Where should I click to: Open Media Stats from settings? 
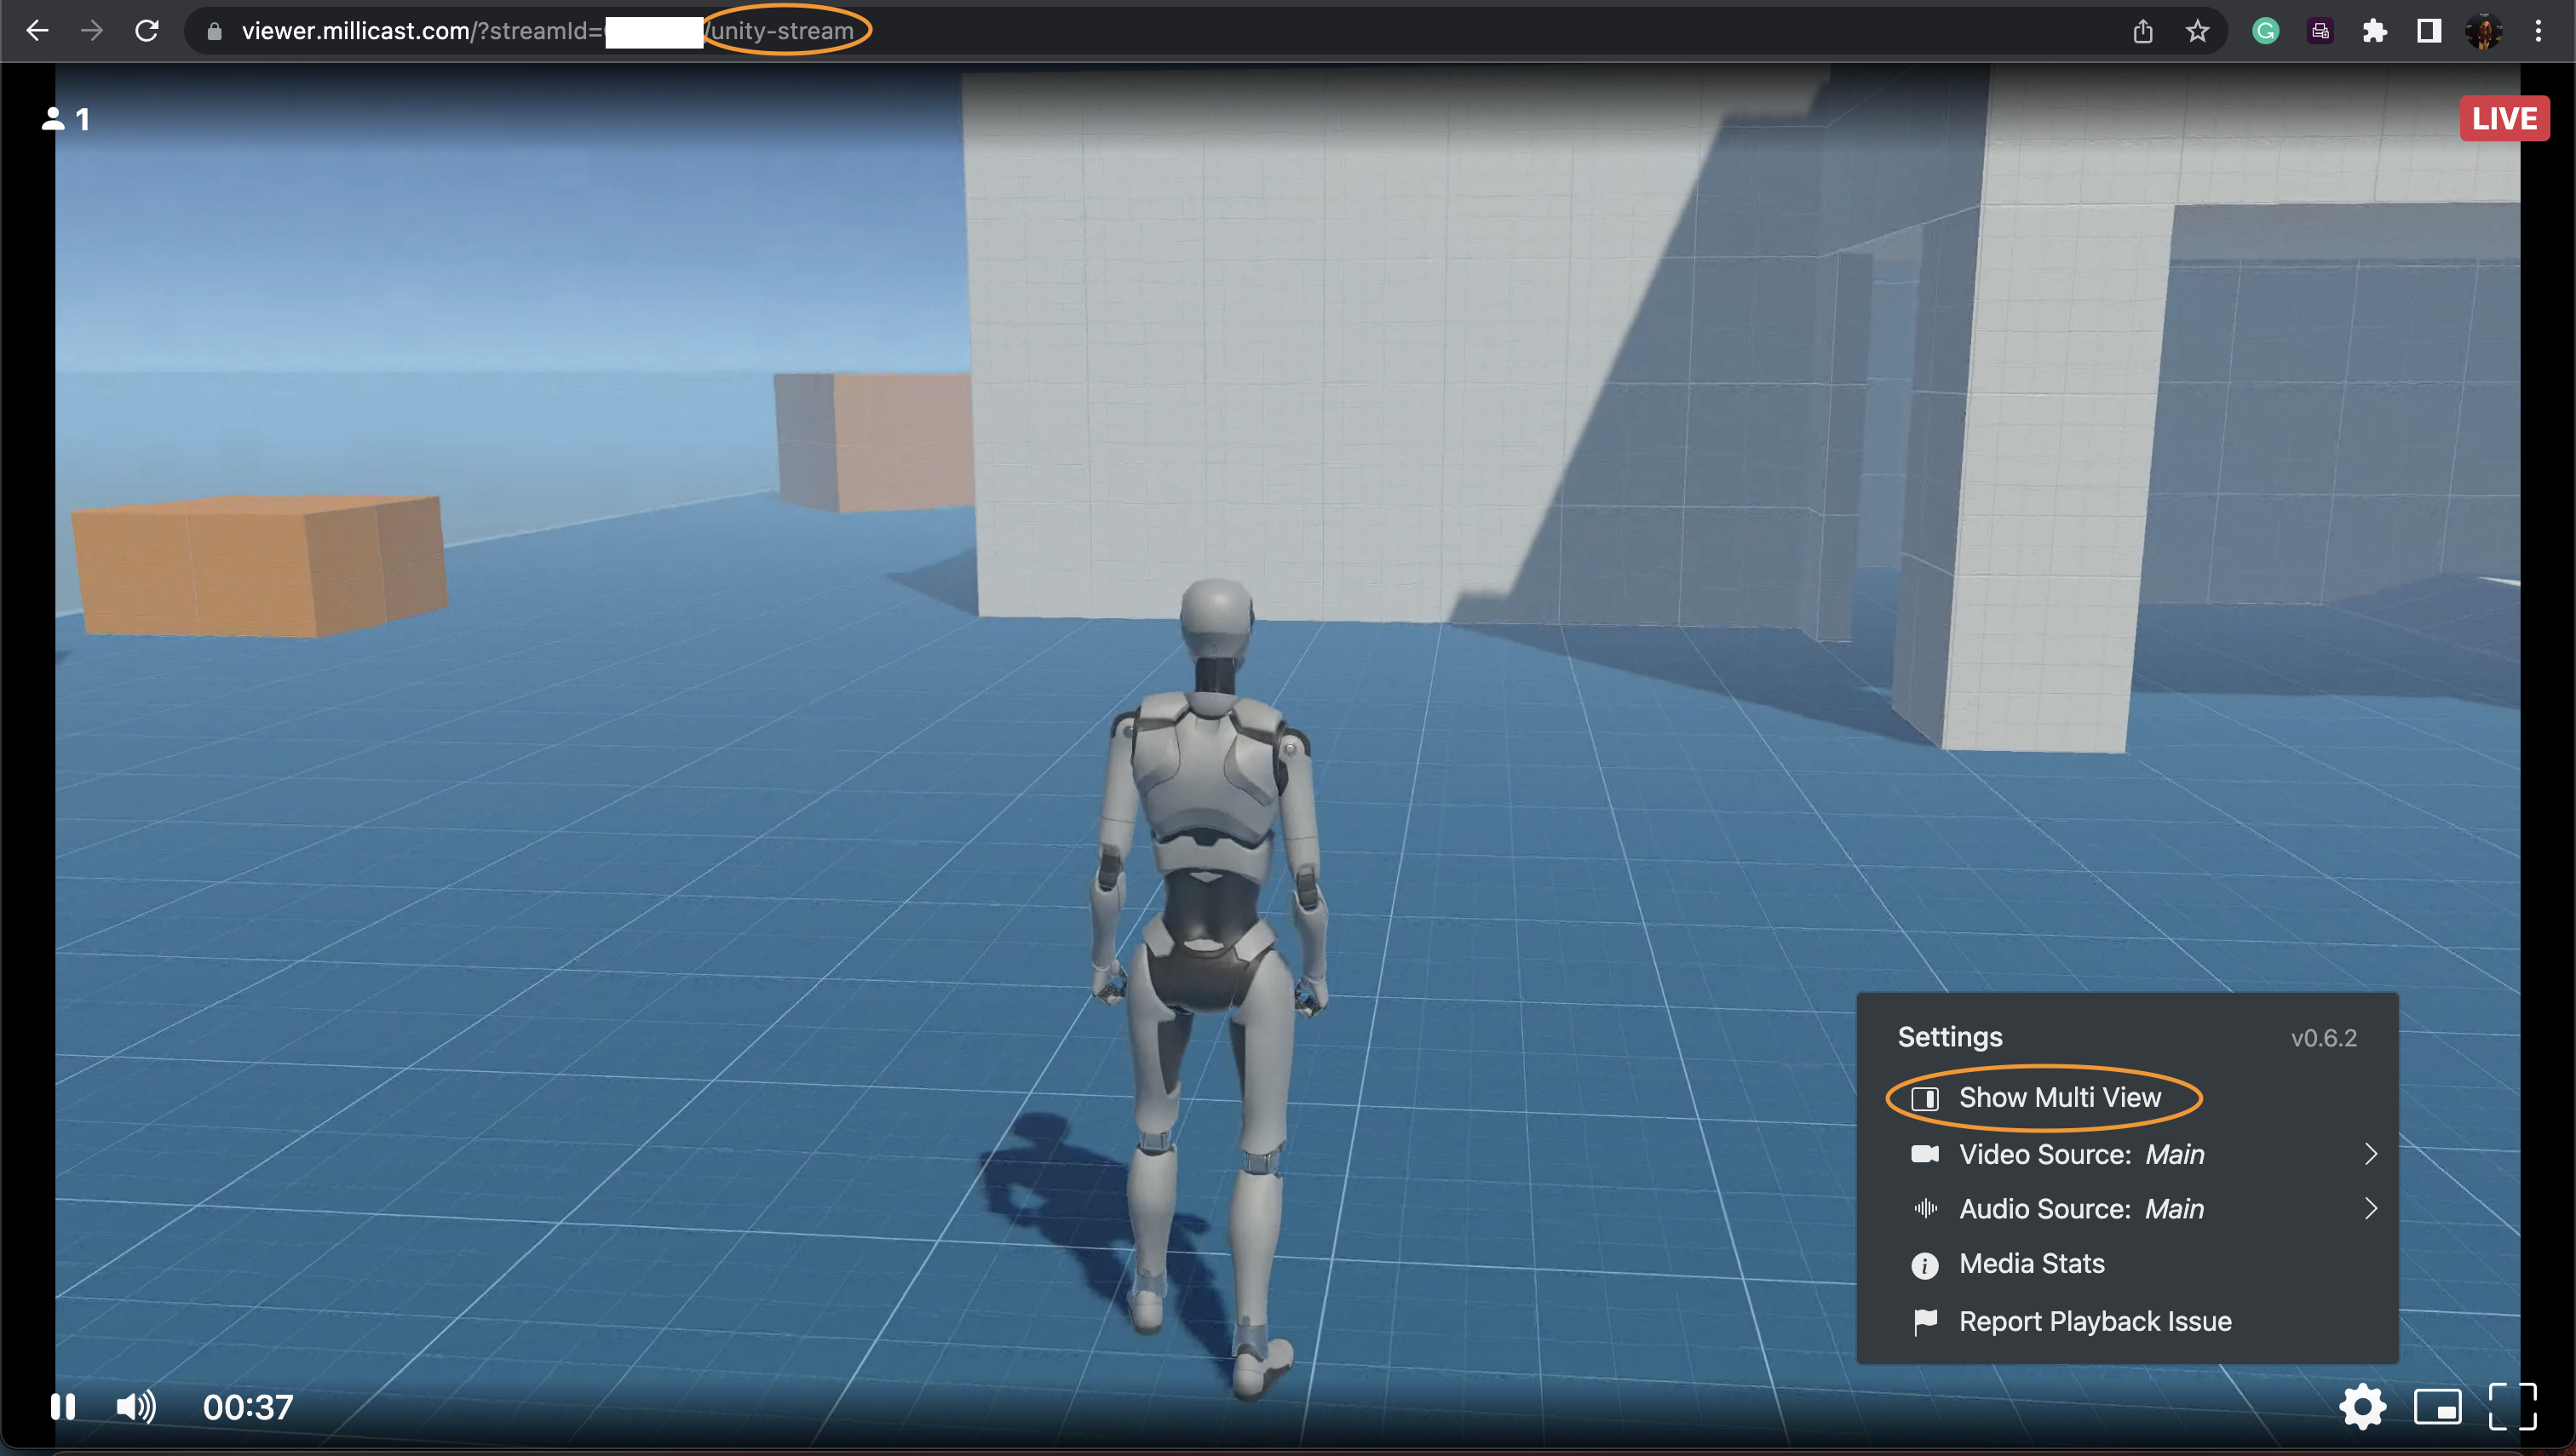tap(2031, 1264)
